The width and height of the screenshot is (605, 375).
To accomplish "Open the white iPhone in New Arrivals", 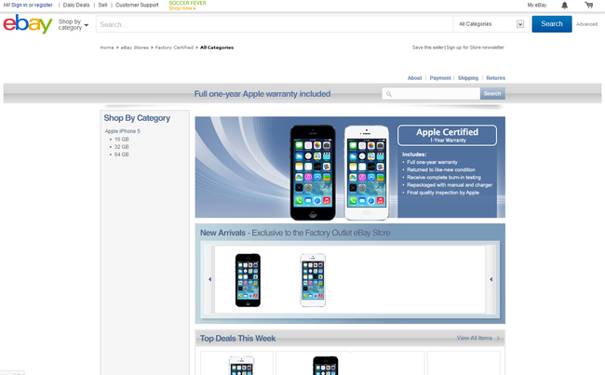I will 313,280.
